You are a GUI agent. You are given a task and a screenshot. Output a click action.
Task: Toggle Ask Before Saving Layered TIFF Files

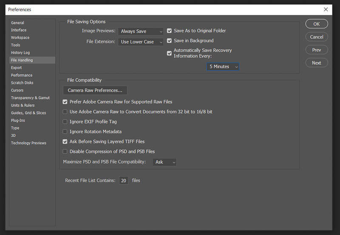pyautogui.click(x=65, y=142)
